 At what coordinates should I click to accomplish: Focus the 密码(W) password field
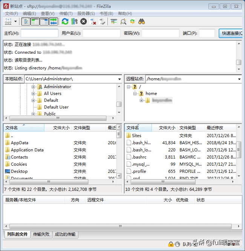161,33
